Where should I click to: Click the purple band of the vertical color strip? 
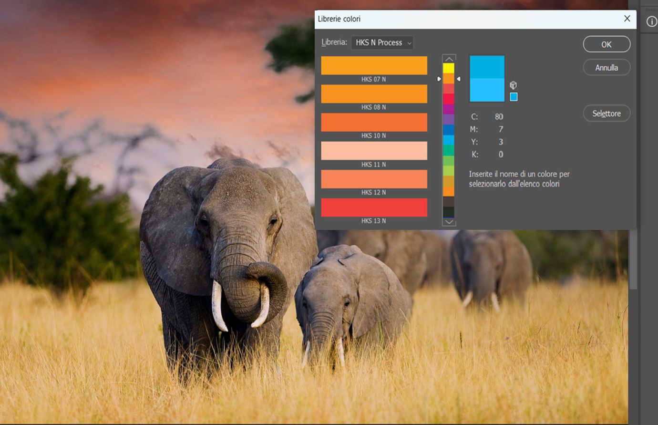(449, 119)
